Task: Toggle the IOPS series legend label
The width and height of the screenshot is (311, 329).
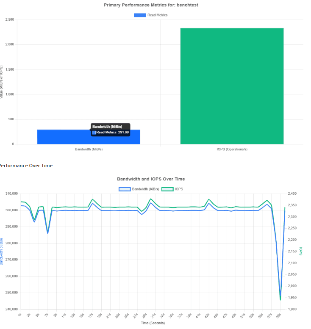Action: point(179,189)
